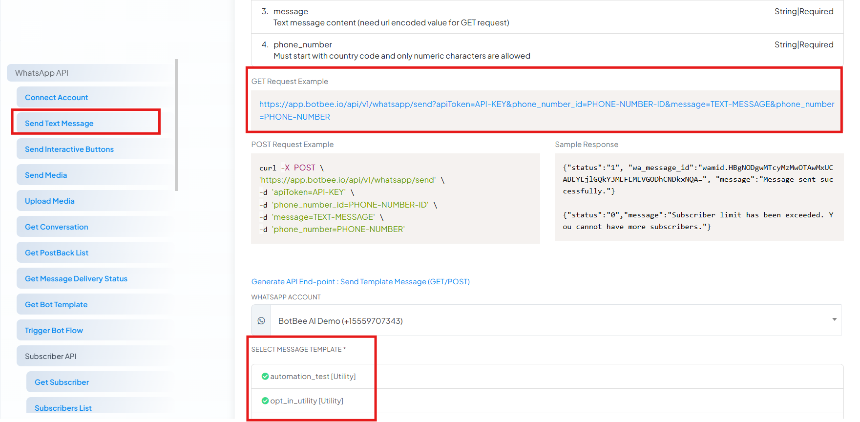The height and width of the screenshot is (422, 860).
Task: Select the WhatsApp API heading
Action: pyautogui.click(x=90, y=73)
